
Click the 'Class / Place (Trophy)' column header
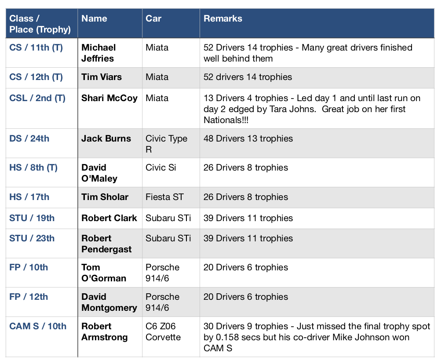click(x=40, y=24)
